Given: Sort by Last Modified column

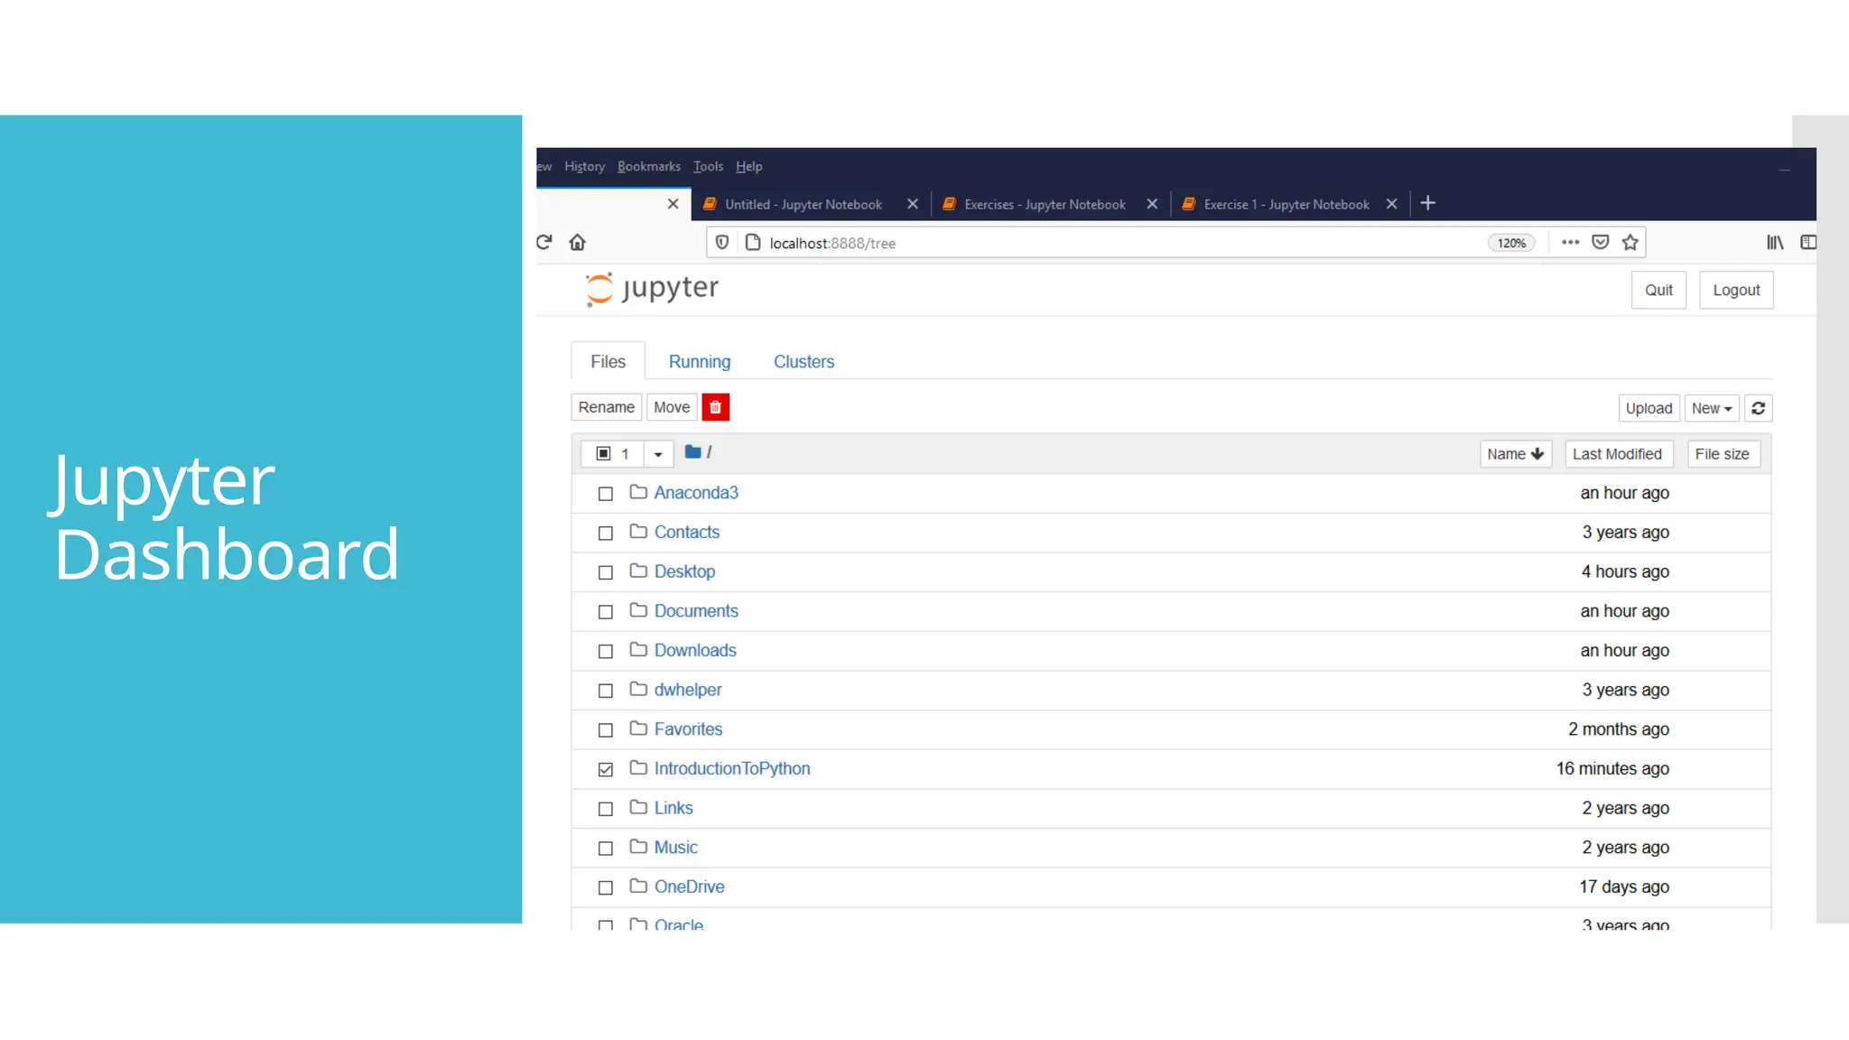Looking at the screenshot, I should coord(1617,454).
